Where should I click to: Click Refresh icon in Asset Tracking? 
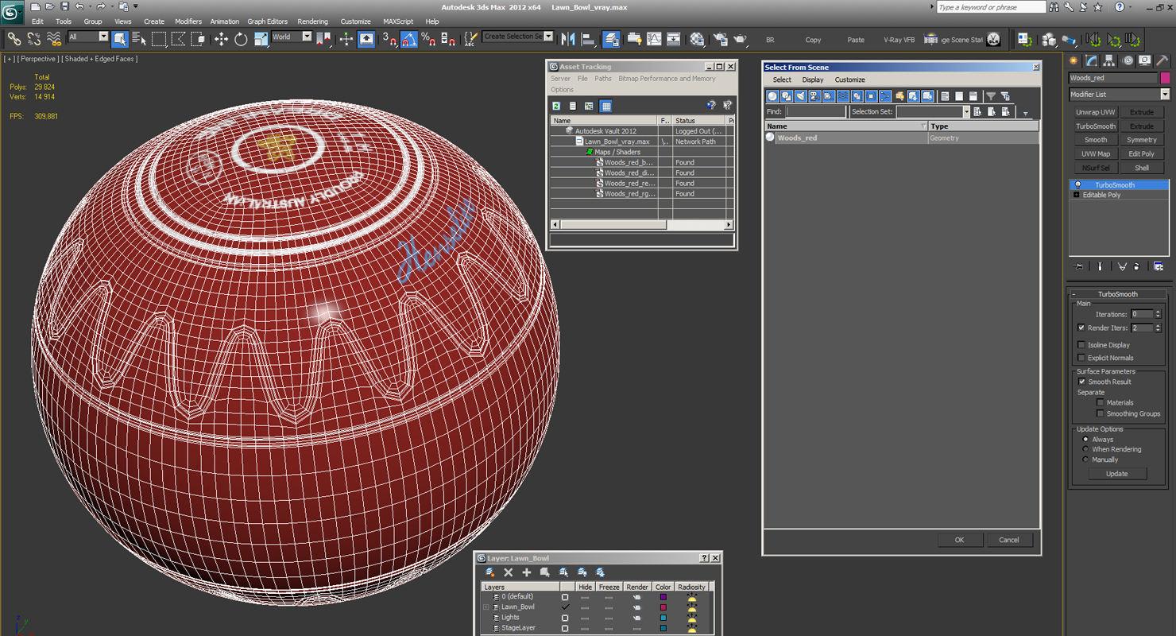557,106
